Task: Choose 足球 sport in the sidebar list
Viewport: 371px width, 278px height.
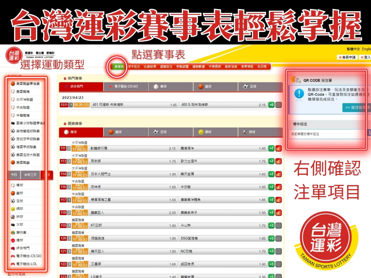Action: (17, 201)
